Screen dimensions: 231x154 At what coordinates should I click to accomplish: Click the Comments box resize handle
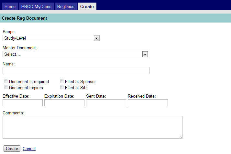[181, 137]
